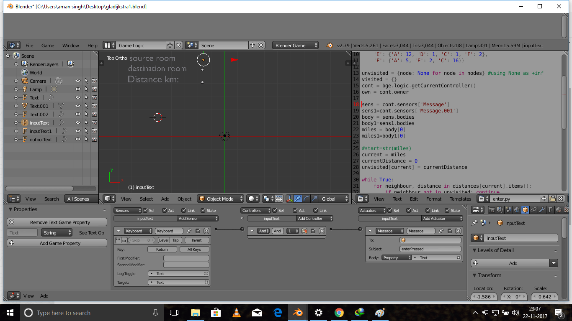
Task: Expand the RenderLayers tree item
Action: point(16,64)
